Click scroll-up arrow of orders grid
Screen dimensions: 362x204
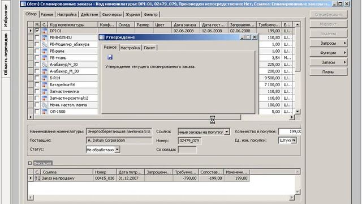click(298, 24)
